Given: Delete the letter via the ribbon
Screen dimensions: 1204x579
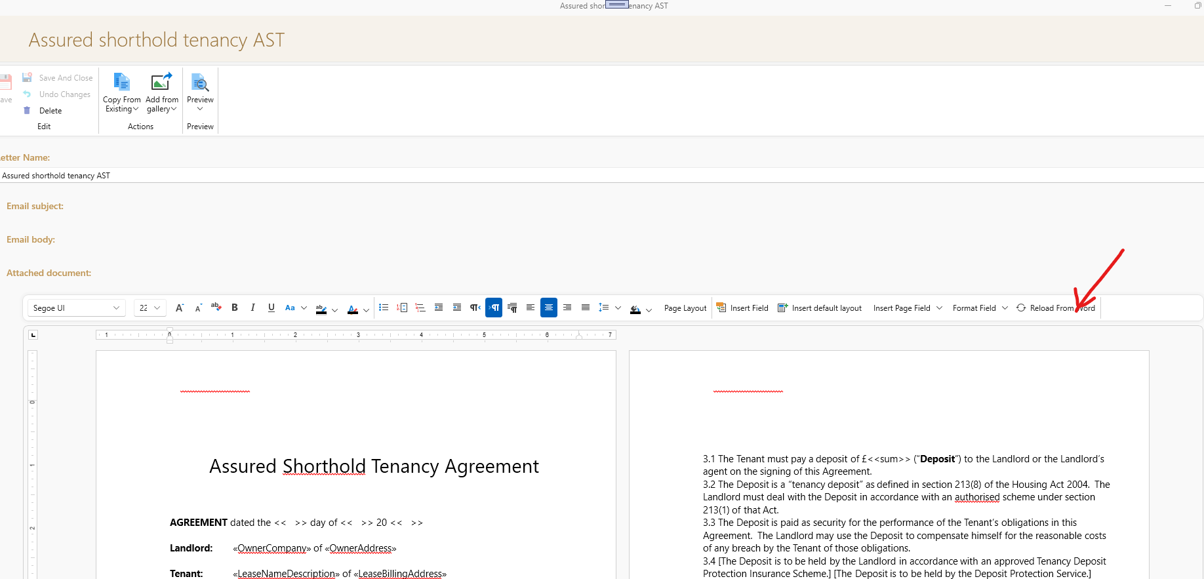Looking at the screenshot, I should click(43, 111).
